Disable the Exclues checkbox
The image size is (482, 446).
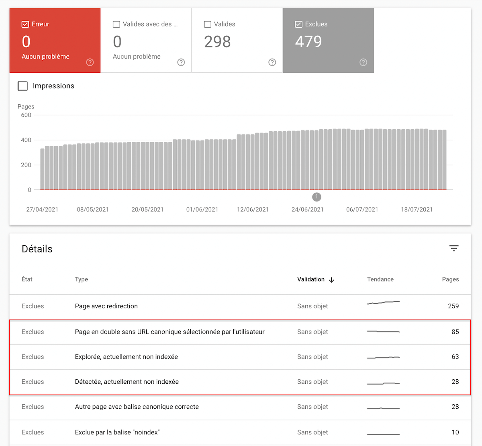click(x=298, y=24)
